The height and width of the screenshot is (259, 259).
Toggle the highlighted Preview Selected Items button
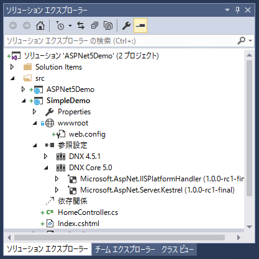140,25
